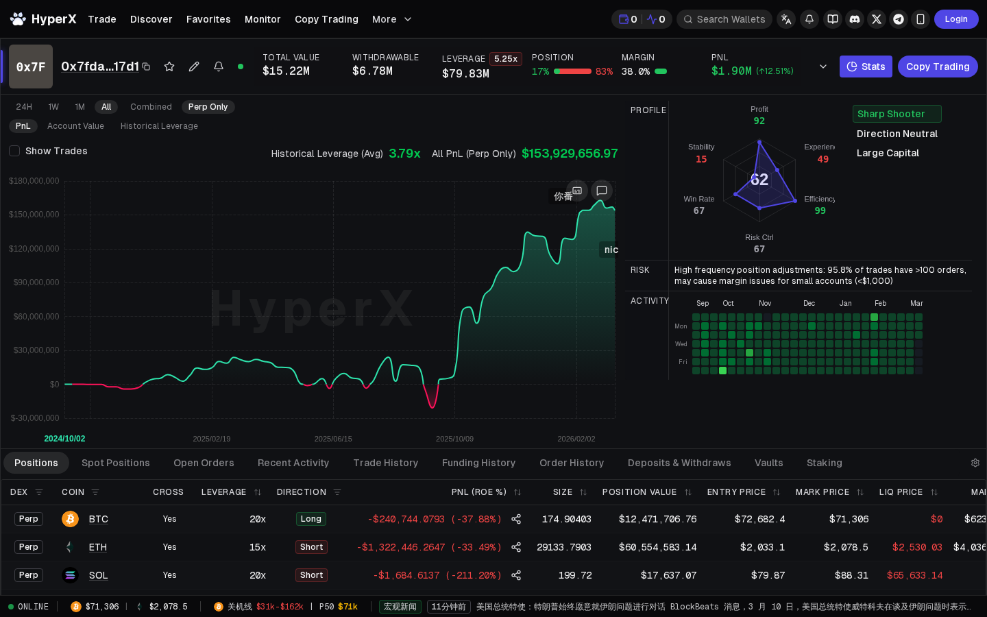Favorite this wallet using the star icon

(x=169, y=66)
